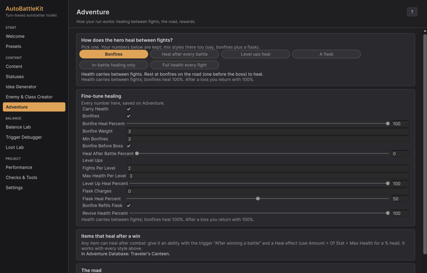Edit the Bonfire Heal Percent value box
The width and height of the screenshot is (427, 273).
(x=400, y=124)
